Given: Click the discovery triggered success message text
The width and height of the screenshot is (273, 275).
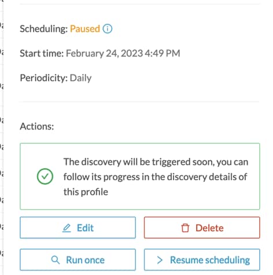Looking at the screenshot, I should (156, 177).
